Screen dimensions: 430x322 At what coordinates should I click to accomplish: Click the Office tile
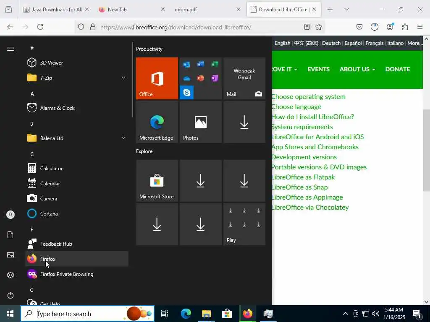(x=157, y=78)
